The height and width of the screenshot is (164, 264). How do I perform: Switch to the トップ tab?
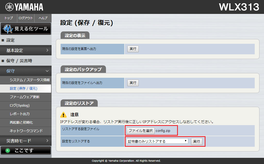point(9,18)
